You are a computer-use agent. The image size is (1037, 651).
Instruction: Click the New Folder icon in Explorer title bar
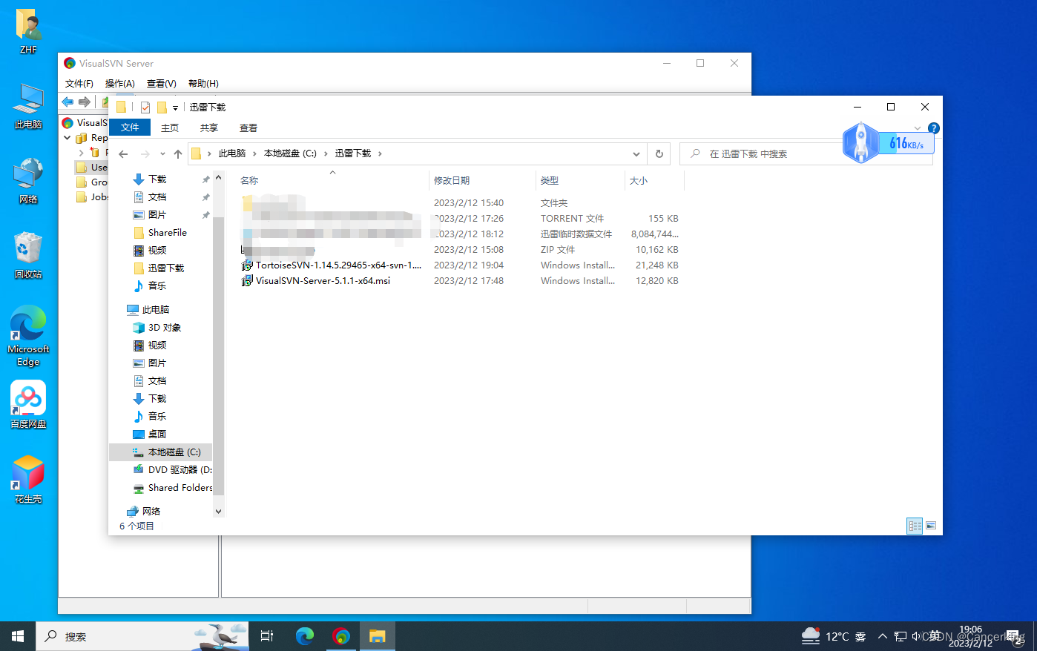(x=162, y=108)
